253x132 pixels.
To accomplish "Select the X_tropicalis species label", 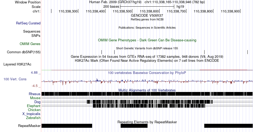I will click(x=31, y=114).
